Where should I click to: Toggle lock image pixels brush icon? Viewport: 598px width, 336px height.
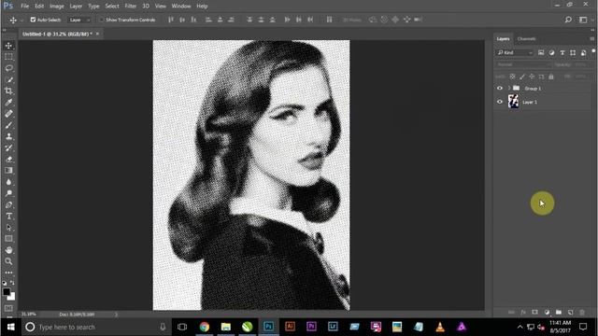pyautogui.click(x=522, y=77)
